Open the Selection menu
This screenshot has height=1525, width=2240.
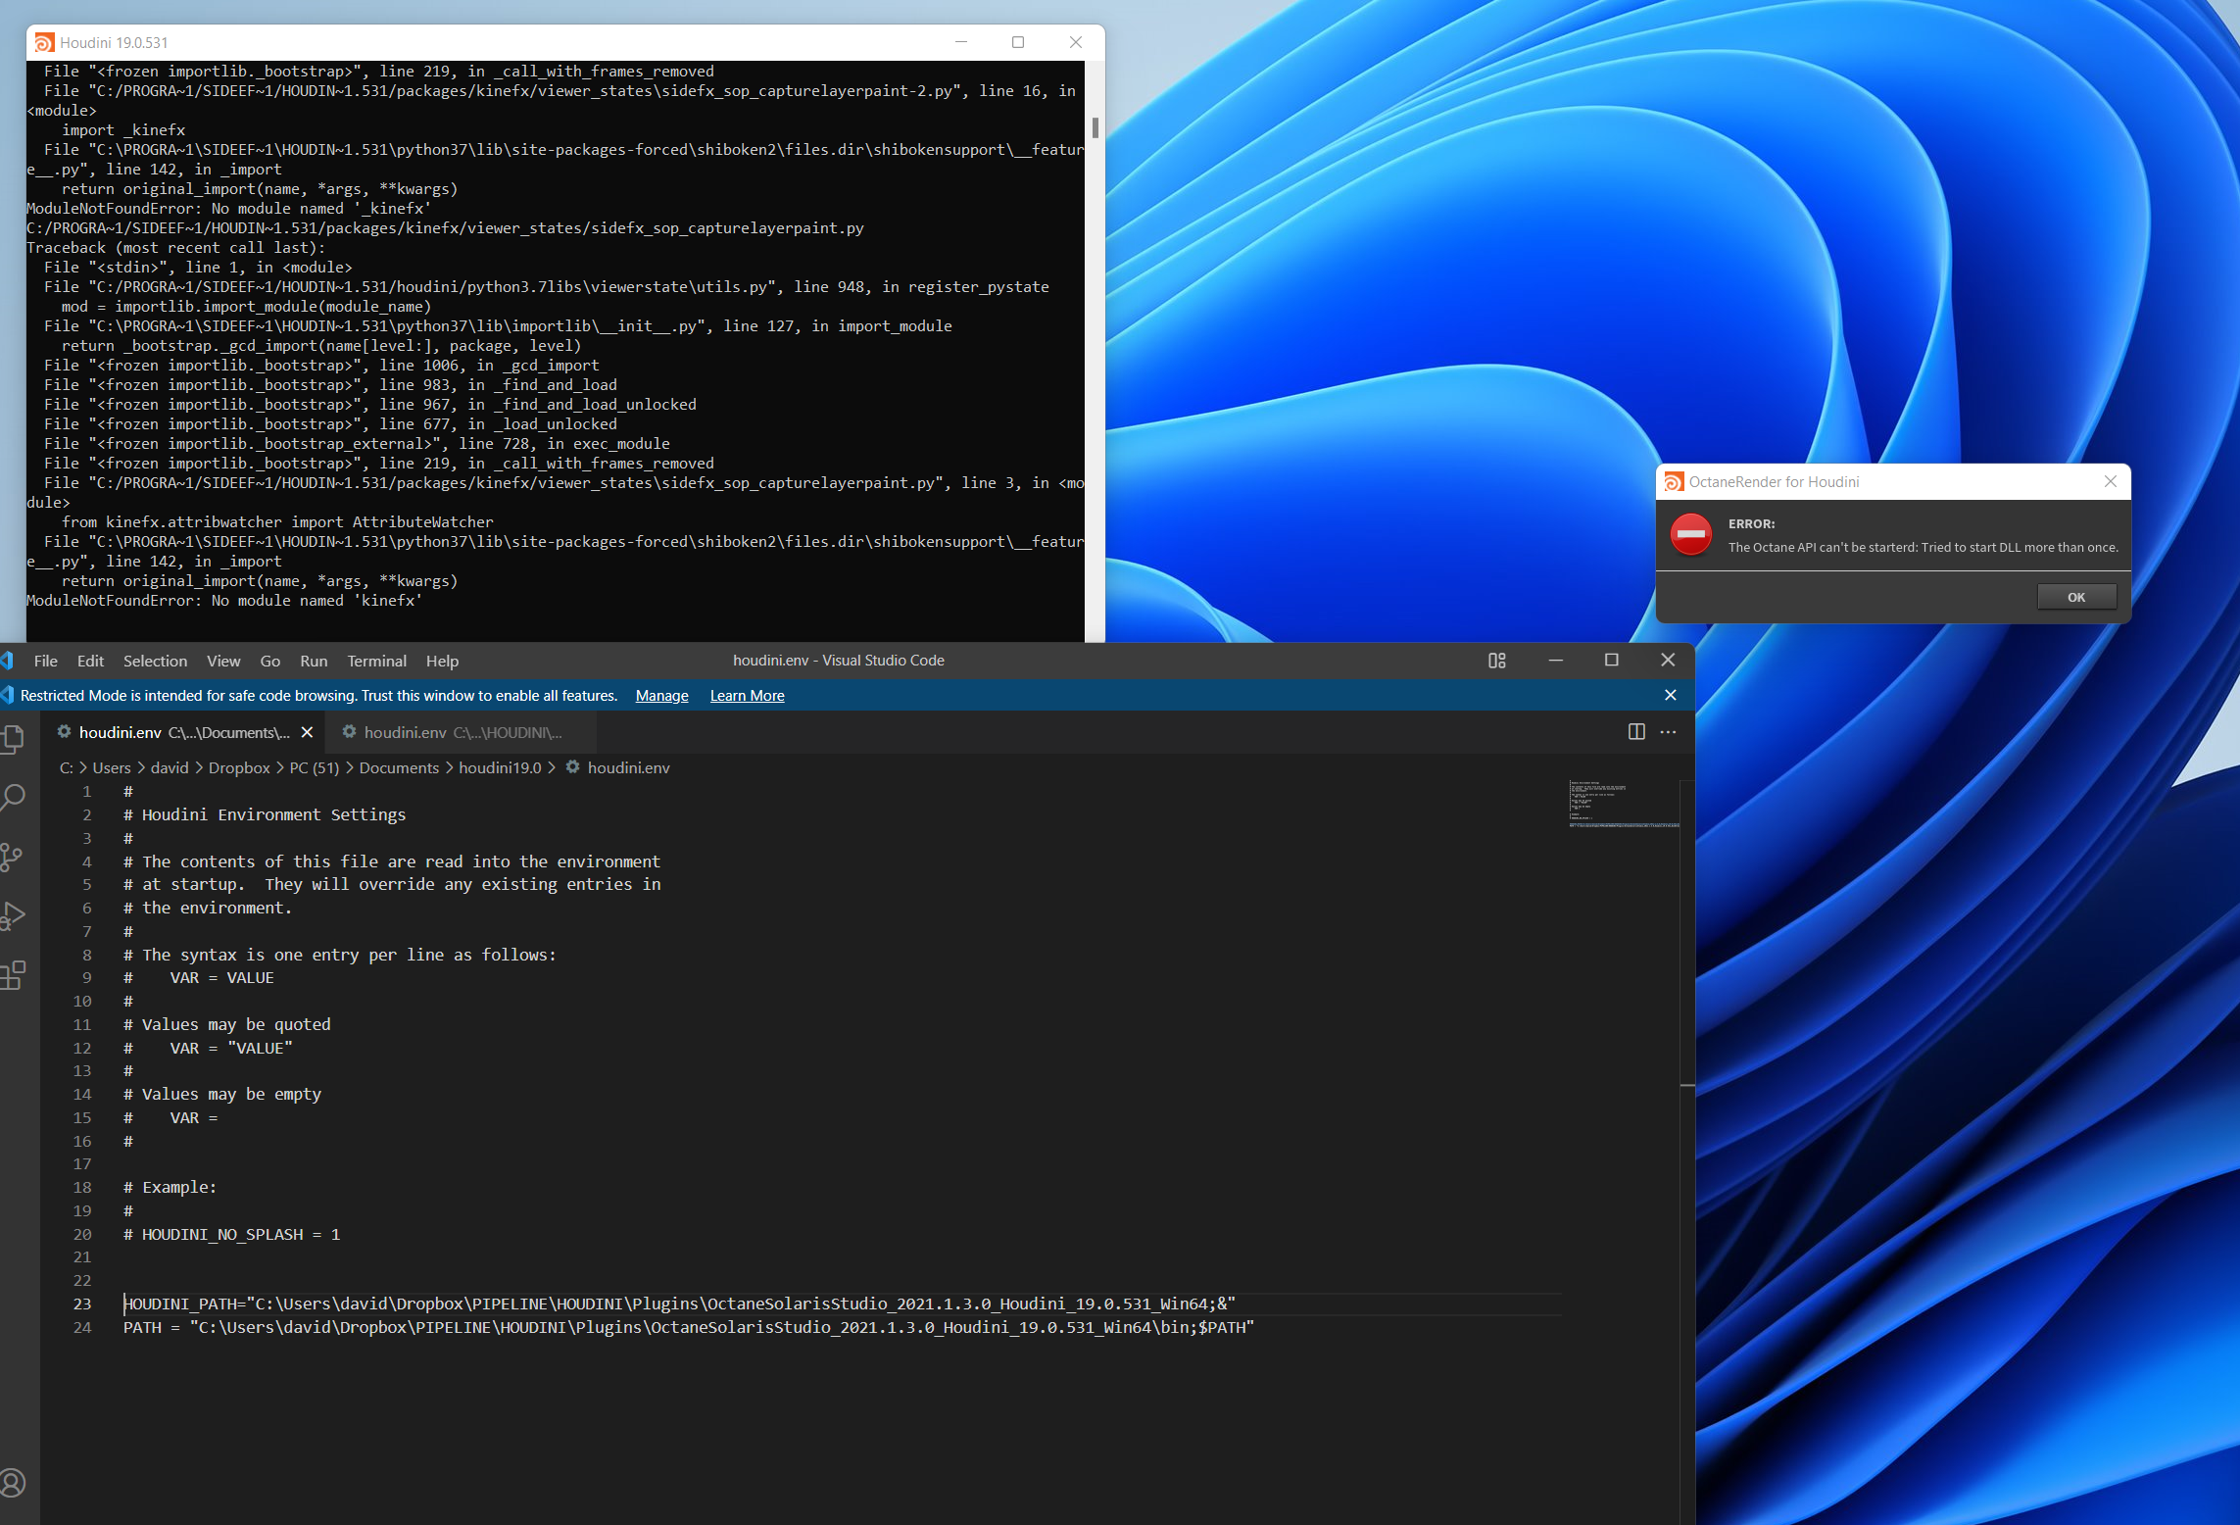[x=155, y=662]
